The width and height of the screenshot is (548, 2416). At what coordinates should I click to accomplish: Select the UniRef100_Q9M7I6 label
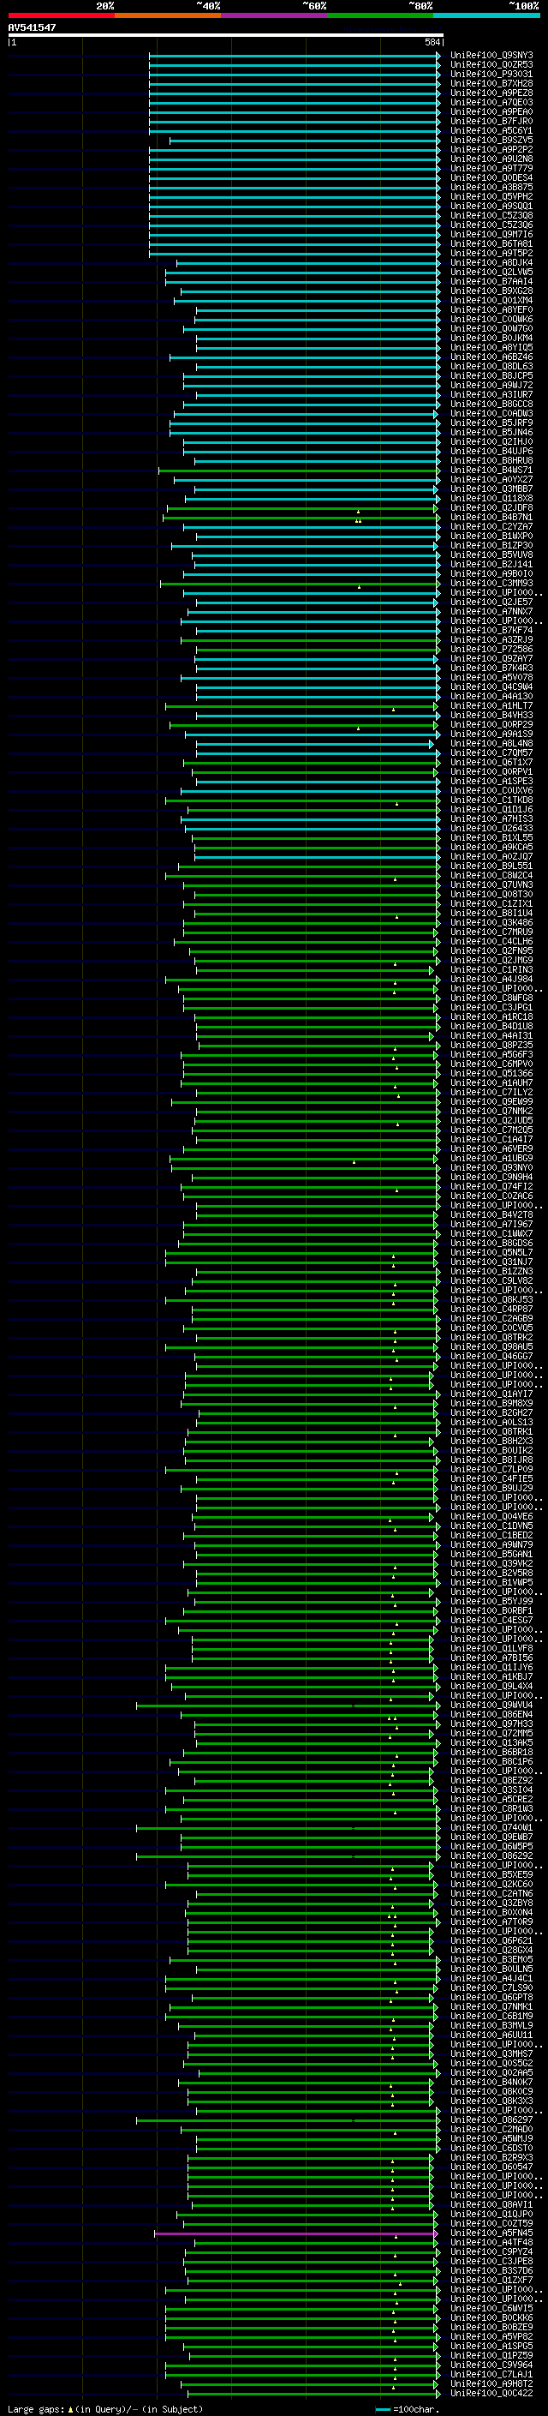(491, 235)
